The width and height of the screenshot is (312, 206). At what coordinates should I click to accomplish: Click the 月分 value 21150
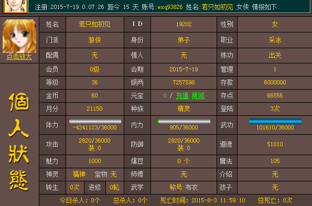(x=94, y=109)
